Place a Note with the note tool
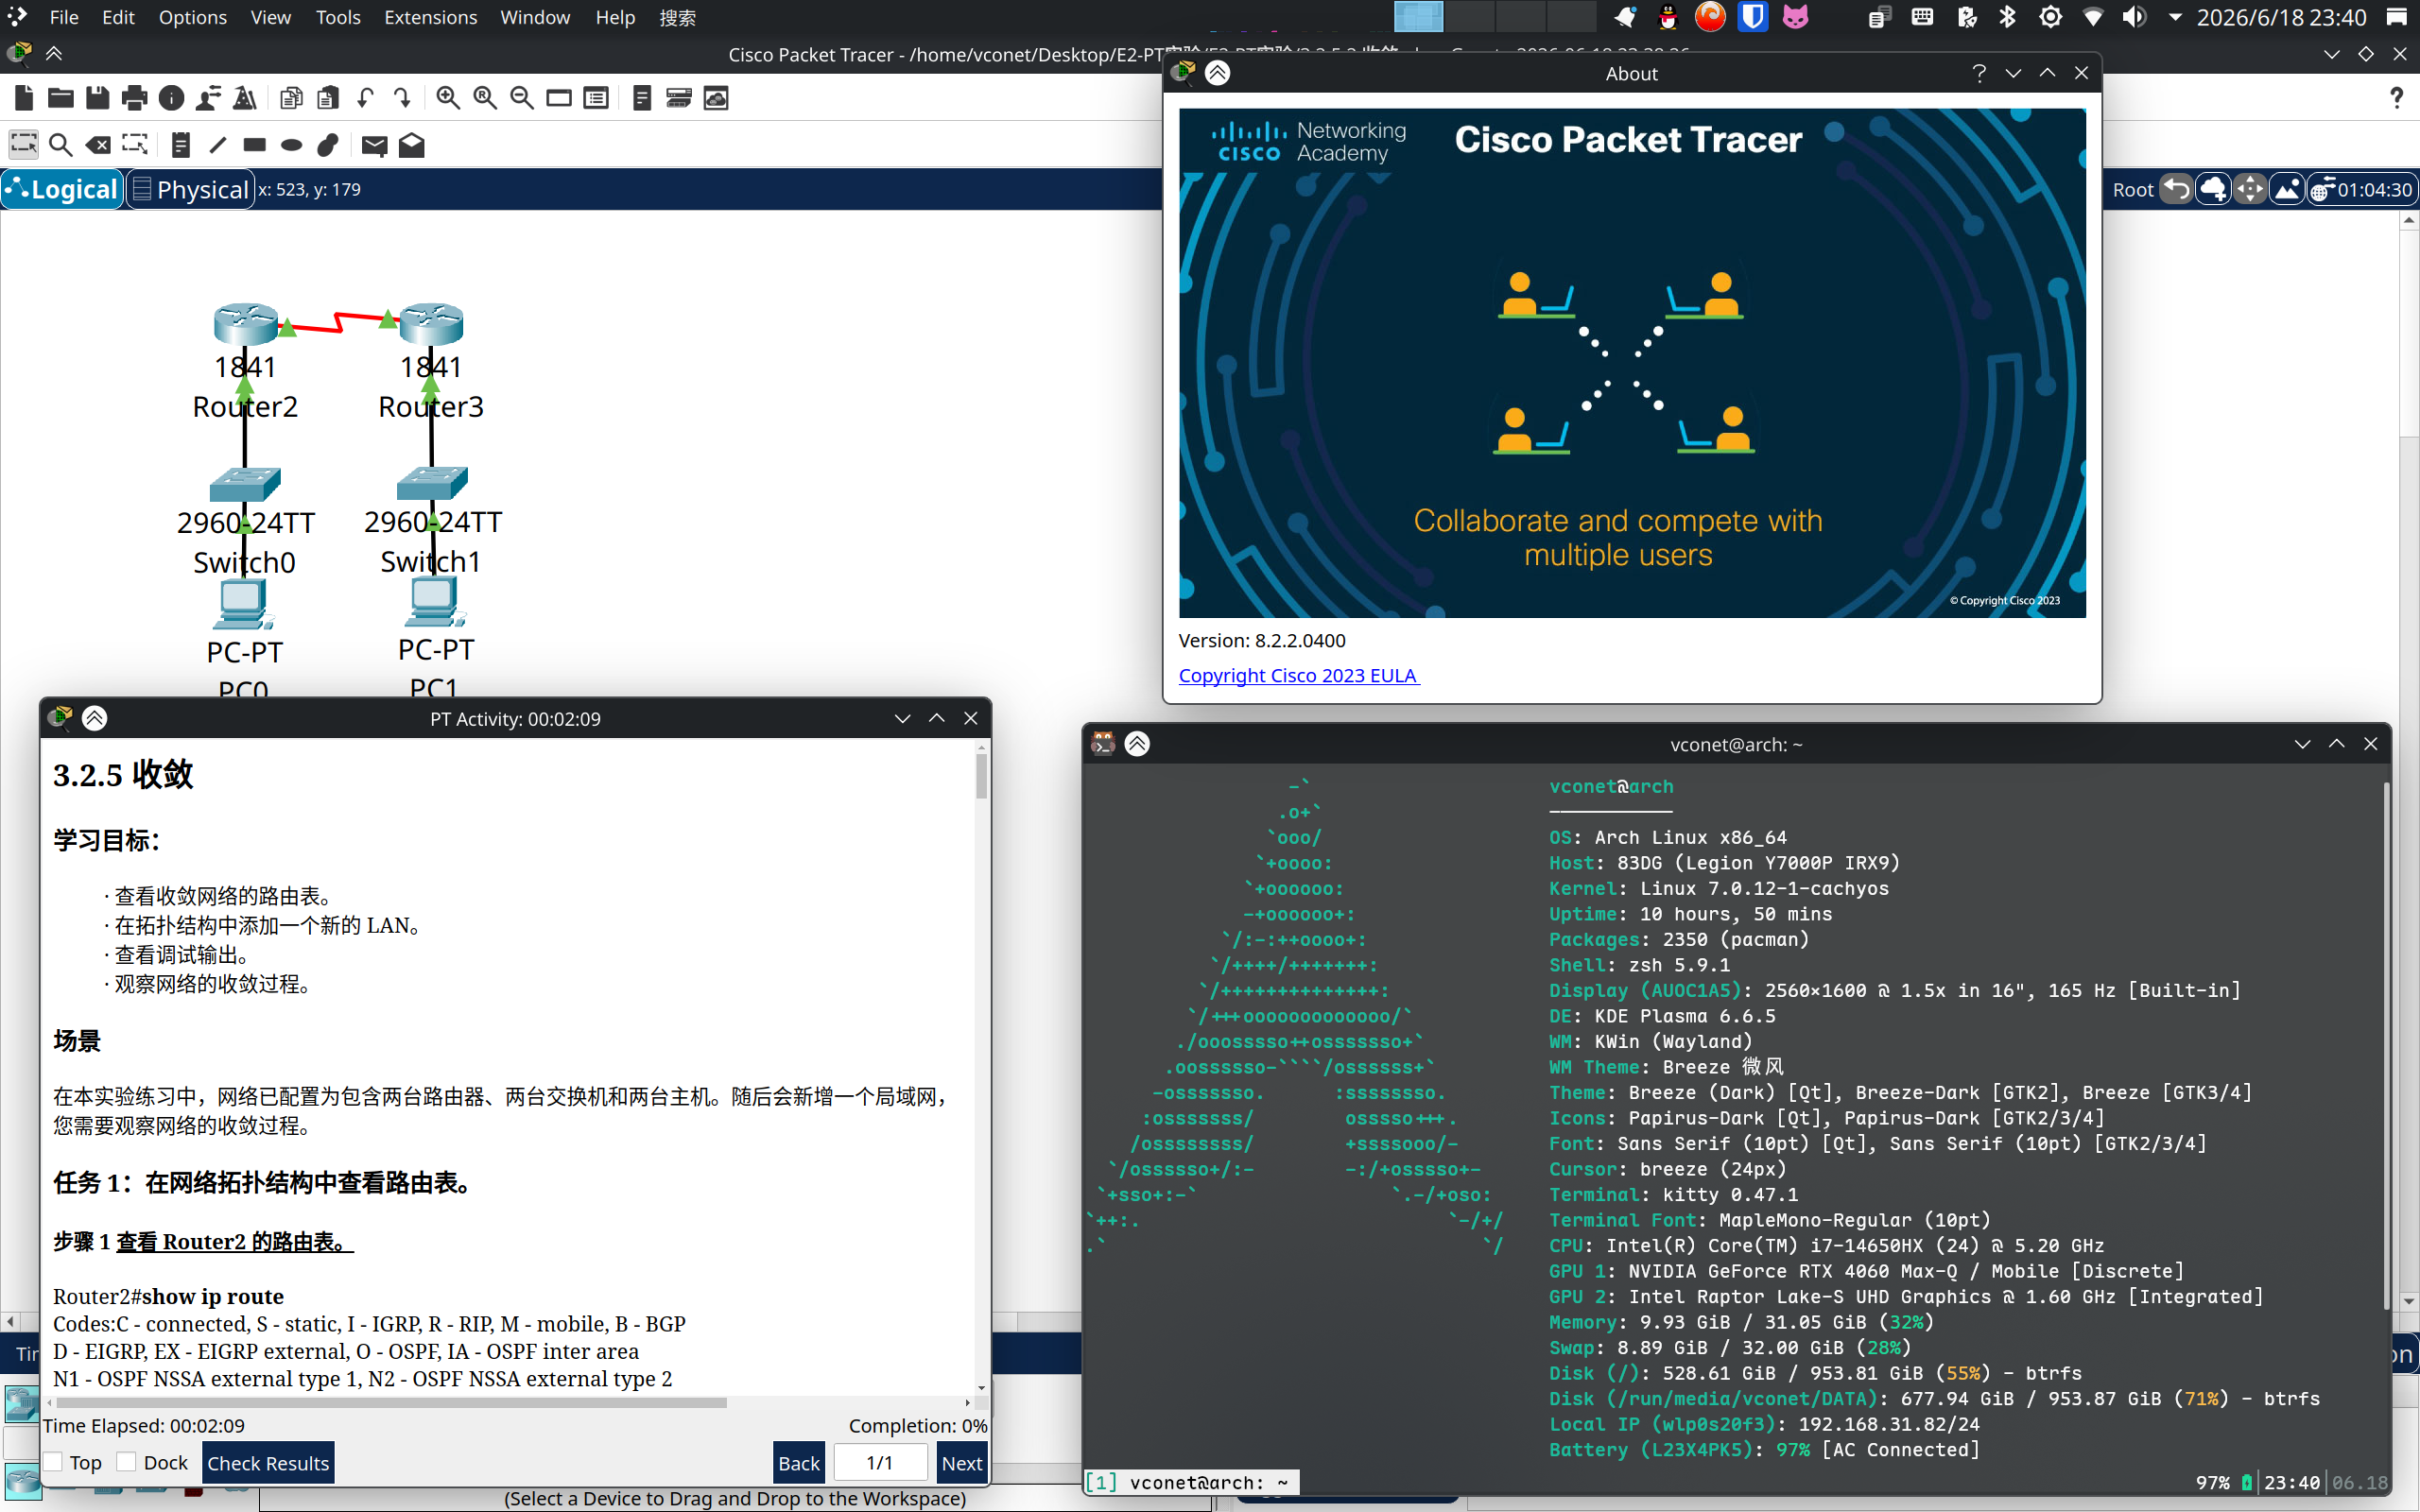 181,145
